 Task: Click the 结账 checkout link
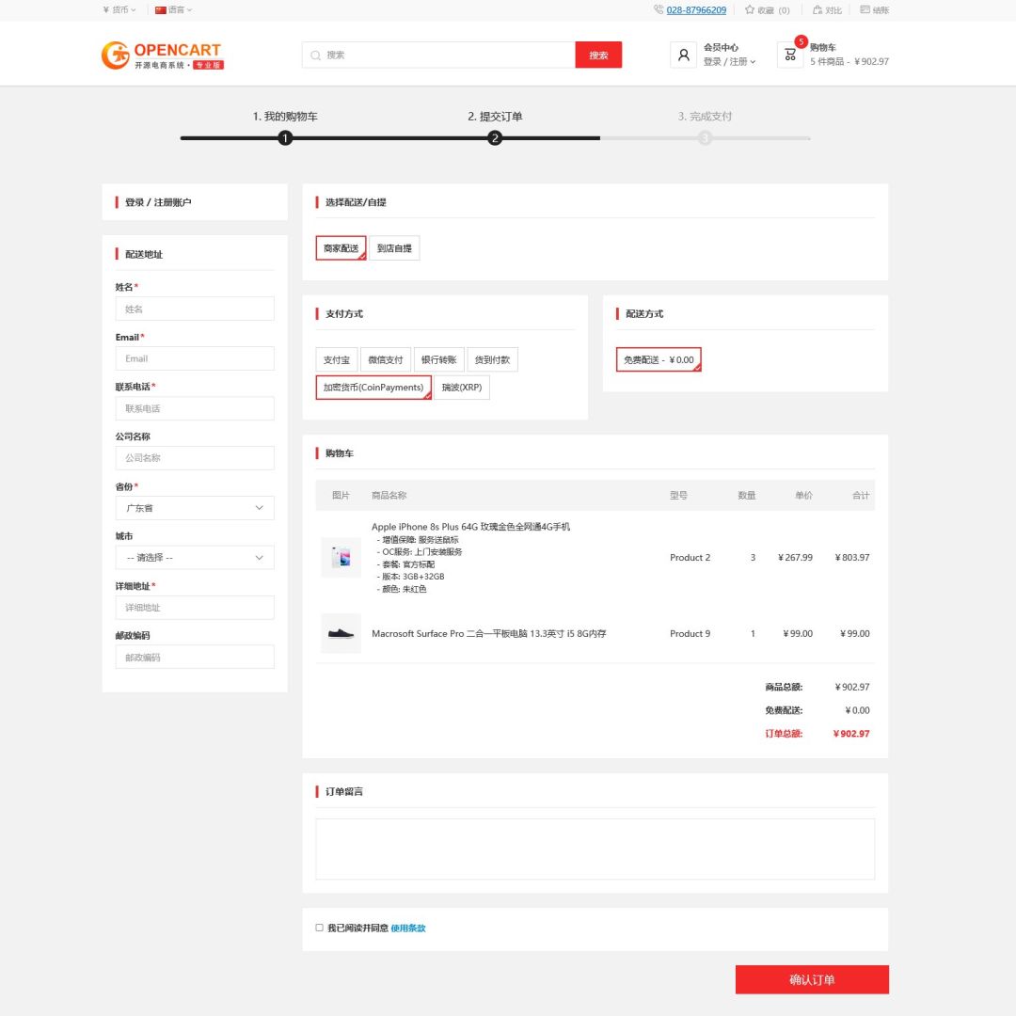(x=881, y=9)
